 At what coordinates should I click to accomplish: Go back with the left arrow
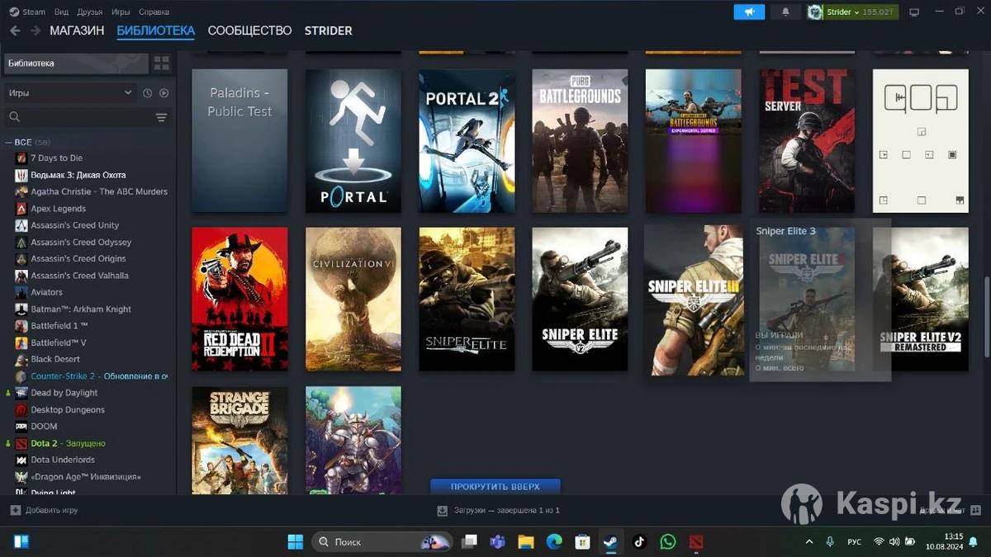click(15, 31)
